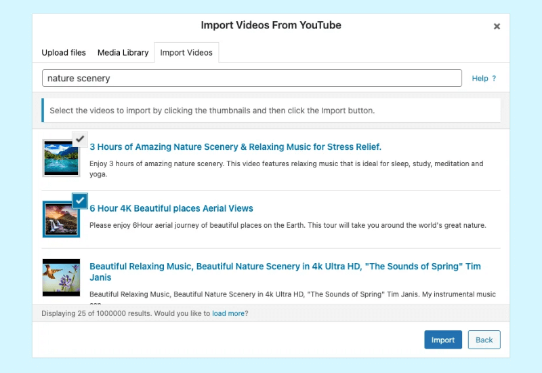
Task: Click the 3 Hours video description text
Action: [286, 168]
